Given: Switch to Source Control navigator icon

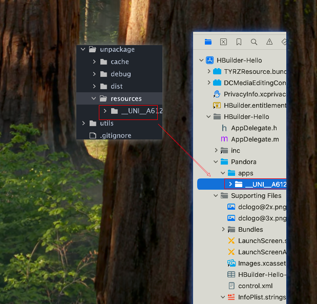Looking at the screenshot, I should pos(223,42).
